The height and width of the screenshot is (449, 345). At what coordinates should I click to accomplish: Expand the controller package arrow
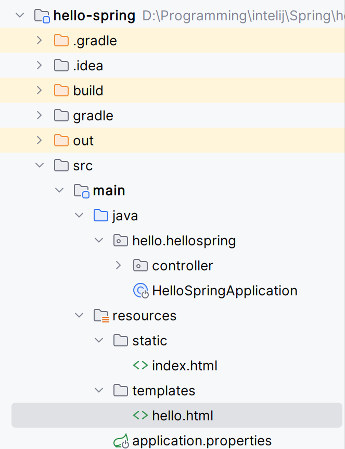pyautogui.click(x=118, y=266)
